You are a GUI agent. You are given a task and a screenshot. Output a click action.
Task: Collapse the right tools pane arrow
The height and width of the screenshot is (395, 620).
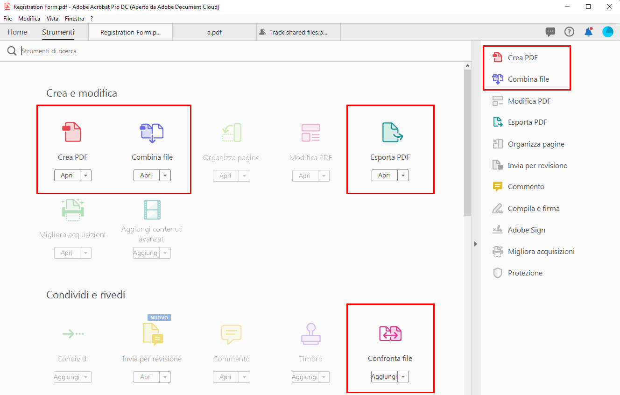coord(476,244)
